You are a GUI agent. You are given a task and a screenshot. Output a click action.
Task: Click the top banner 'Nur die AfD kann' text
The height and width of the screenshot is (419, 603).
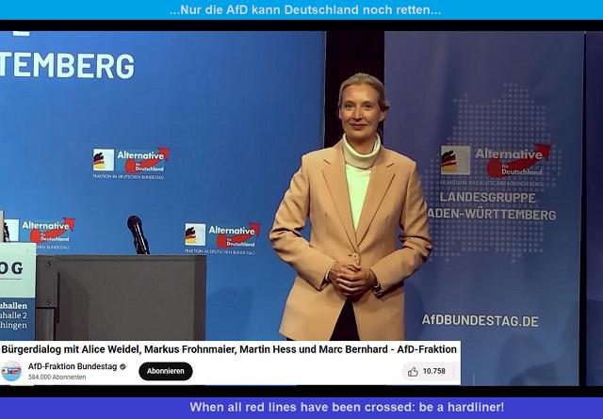[304, 10]
